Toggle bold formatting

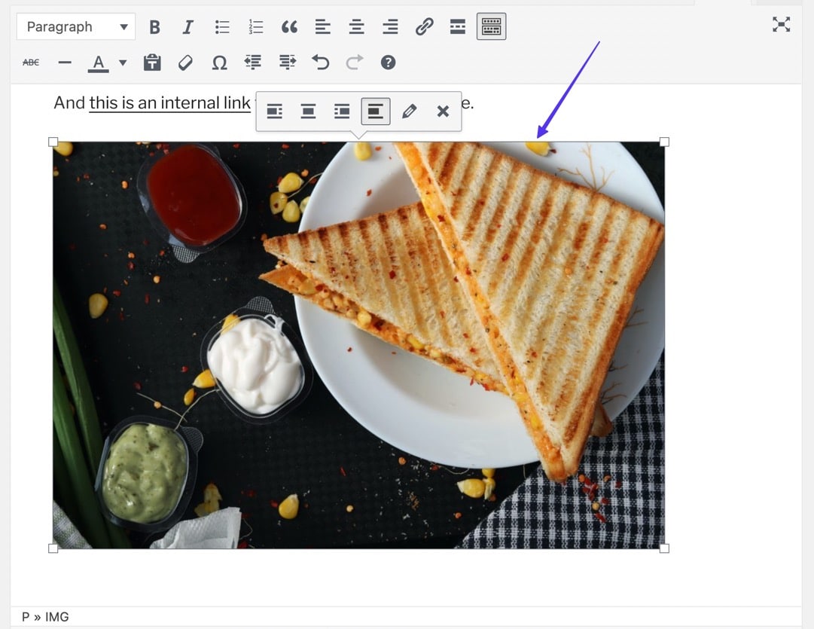154,26
